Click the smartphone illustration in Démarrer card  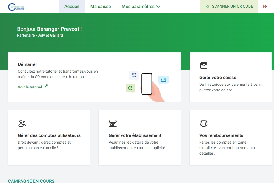point(147,84)
